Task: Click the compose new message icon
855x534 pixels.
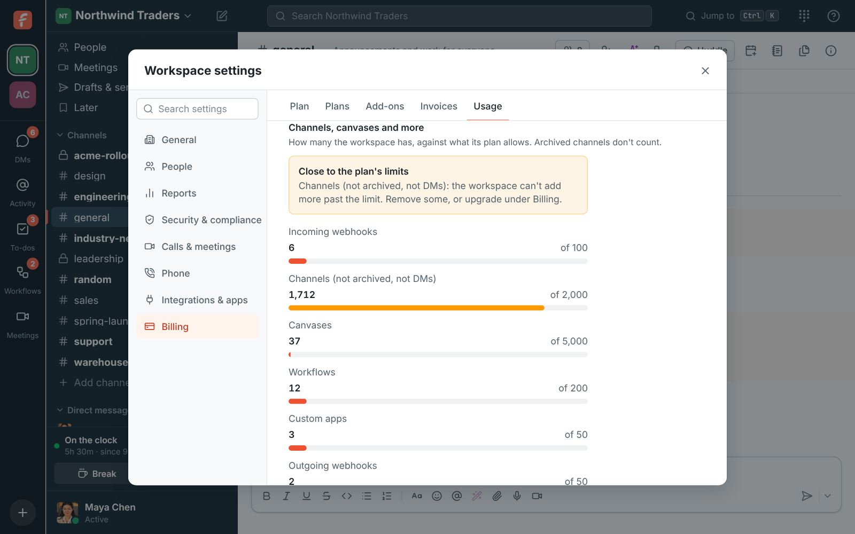Action: pyautogui.click(x=222, y=16)
